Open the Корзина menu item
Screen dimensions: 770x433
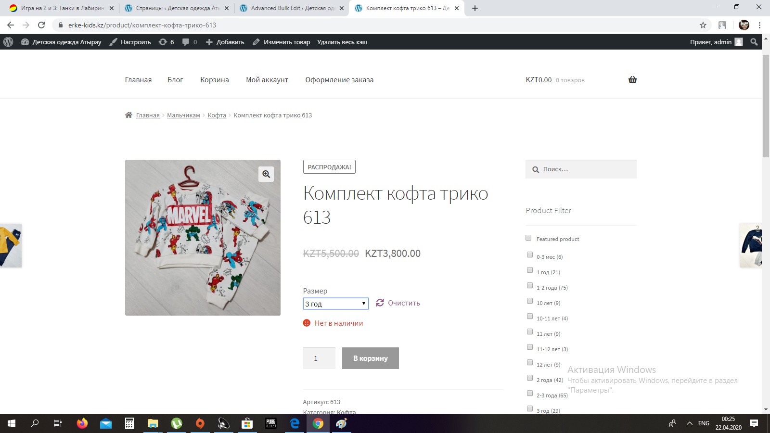[x=215, y=80]
